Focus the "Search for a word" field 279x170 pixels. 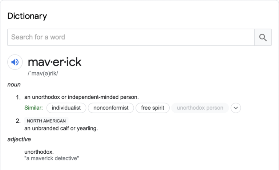click(x=131, y=37)
